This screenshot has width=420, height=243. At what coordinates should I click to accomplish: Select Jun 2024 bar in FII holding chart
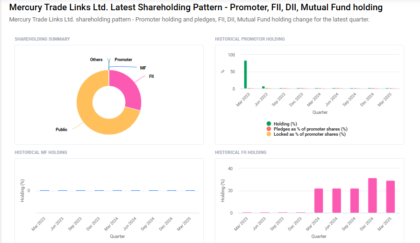coord(336,201)
